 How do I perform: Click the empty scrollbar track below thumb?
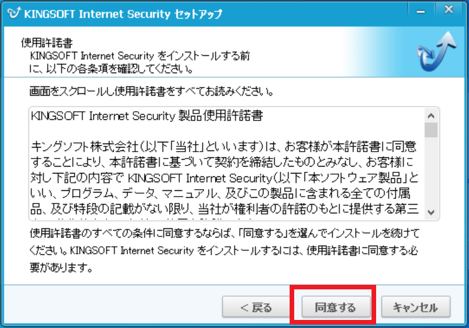point(430,173)
